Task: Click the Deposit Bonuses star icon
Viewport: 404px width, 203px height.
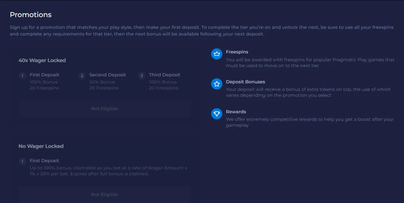Action: point(217,84)
